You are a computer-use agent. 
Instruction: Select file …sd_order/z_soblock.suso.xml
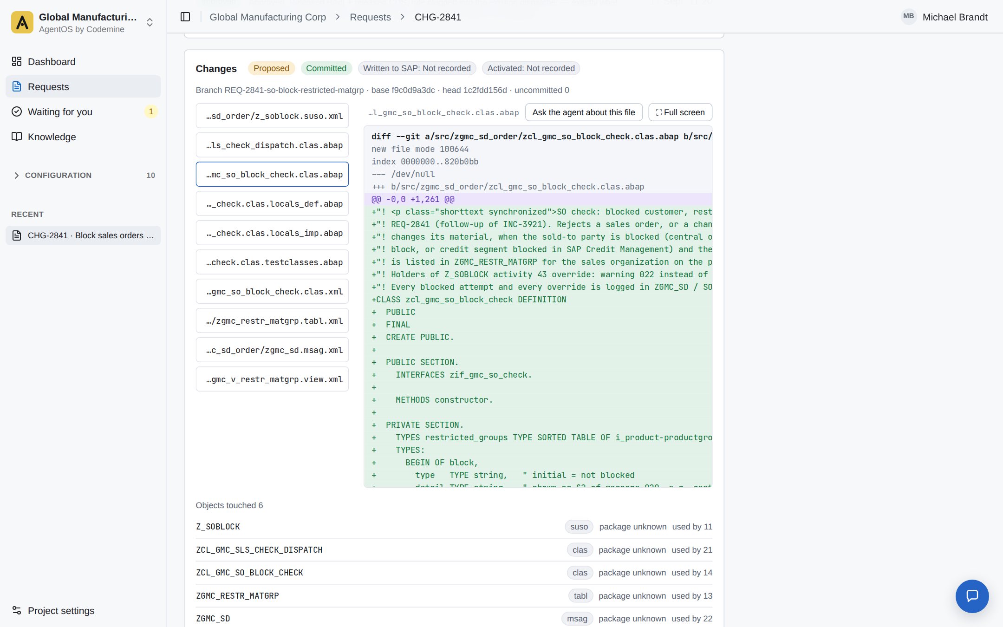pos(272,116)
